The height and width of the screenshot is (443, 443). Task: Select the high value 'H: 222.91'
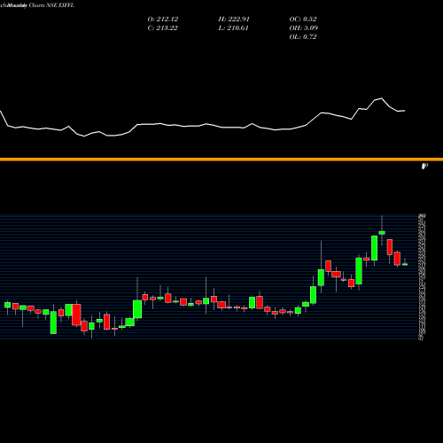pyautogui.click(x=234, y=19)
